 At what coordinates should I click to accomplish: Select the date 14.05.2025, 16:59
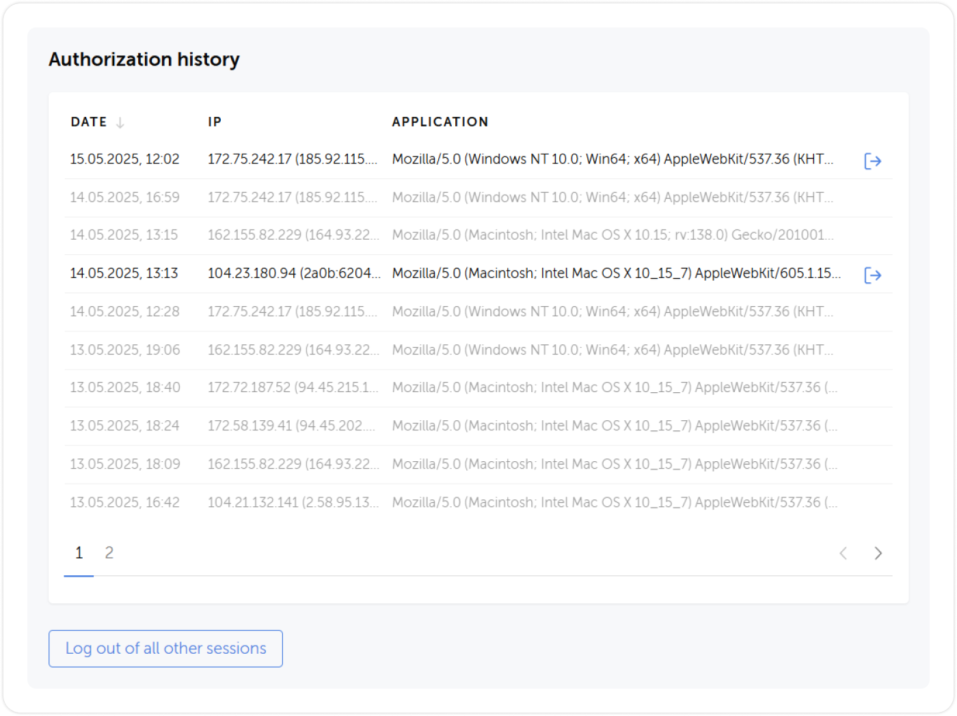124,197
